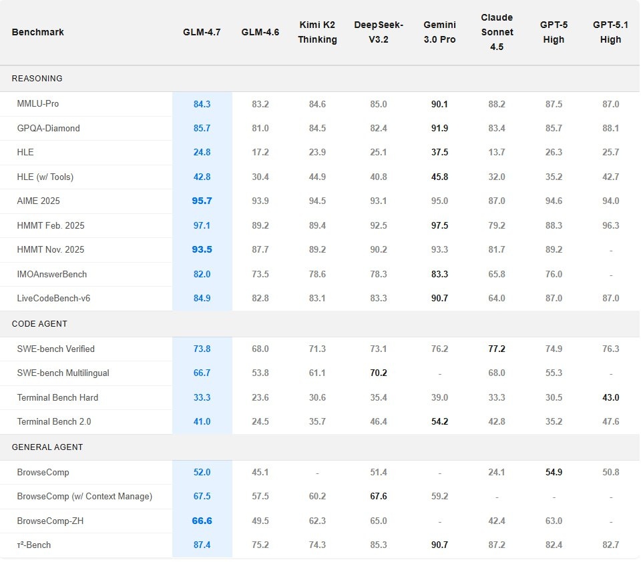Select the MMLU-Pro benchmark row label
Screen dimensions: 643x562
tap(38, 103)
